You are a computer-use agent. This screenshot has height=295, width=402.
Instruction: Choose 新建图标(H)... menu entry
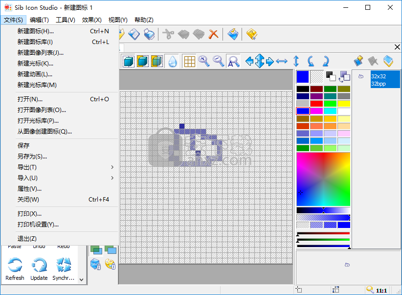click(x=67, y=31)
